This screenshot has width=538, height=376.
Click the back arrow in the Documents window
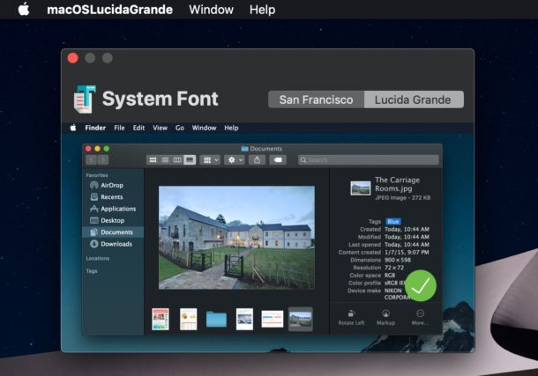(91, 160)
